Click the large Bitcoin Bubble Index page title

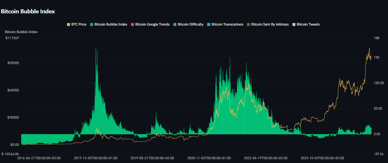click(x=28, y=11)
